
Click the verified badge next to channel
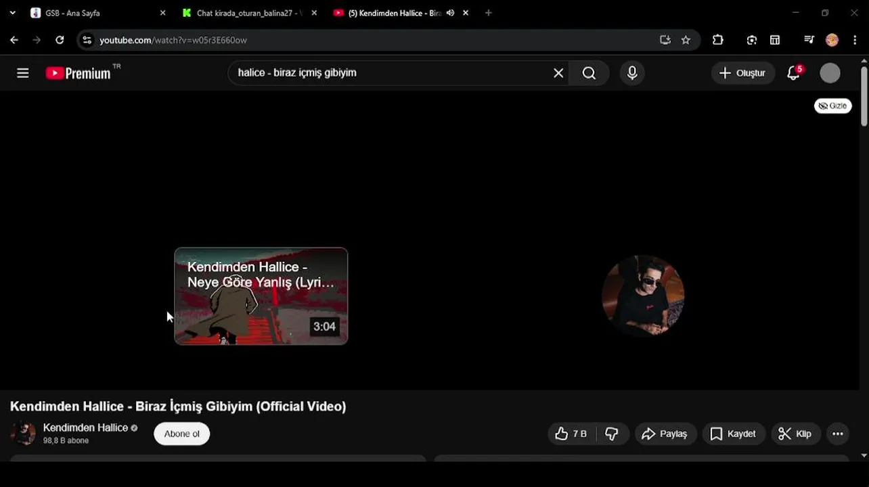(x=134, y=428)
